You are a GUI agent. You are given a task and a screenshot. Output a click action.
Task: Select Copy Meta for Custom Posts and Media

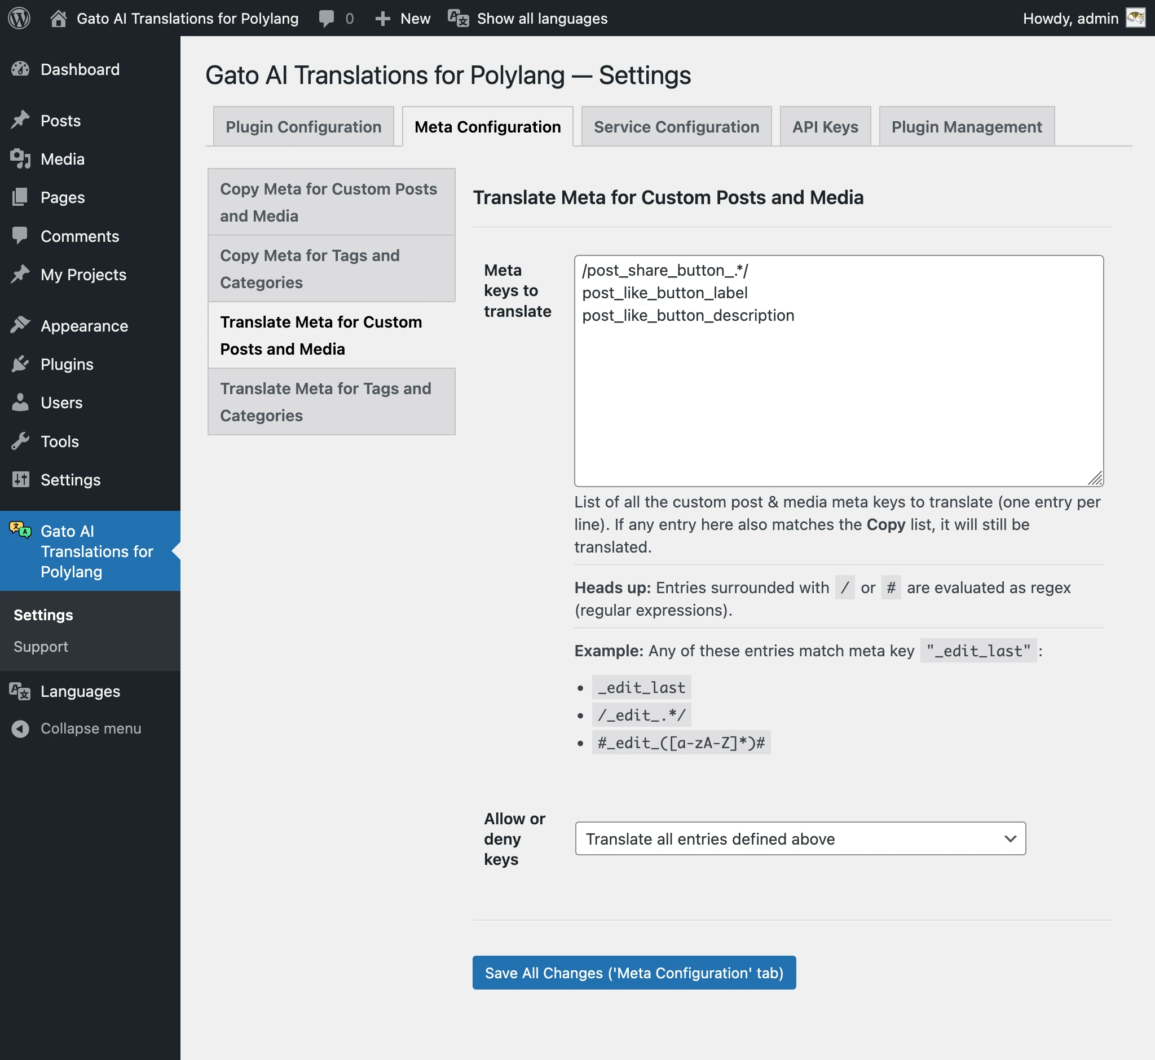(332, 202)
